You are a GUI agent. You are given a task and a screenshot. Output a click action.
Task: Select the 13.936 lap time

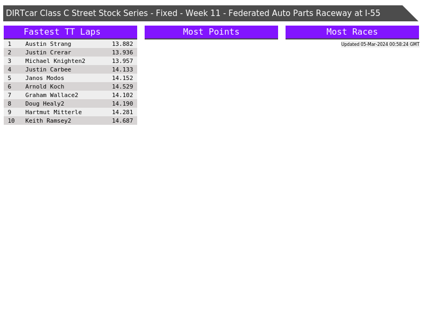tap(122, 53)
